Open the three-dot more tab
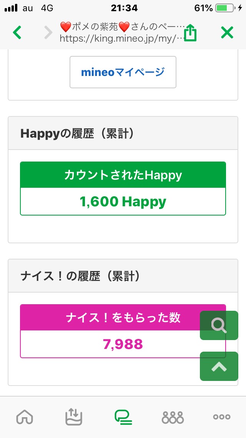 222,417
